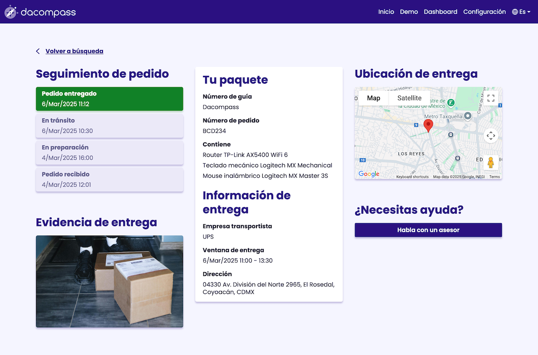The image size is (538, 355).
Task: Click the Google logo on the map
Action: click(x=369, y=174)
